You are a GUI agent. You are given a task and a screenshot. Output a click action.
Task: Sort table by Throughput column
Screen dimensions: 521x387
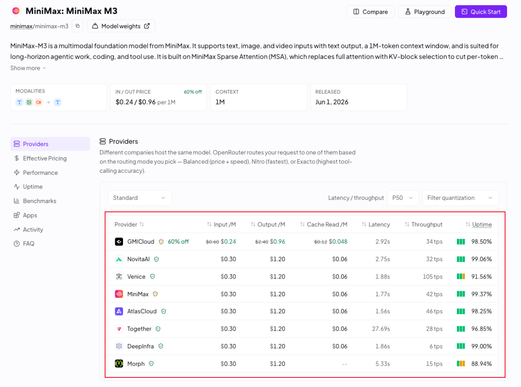[x=424, y=224]
